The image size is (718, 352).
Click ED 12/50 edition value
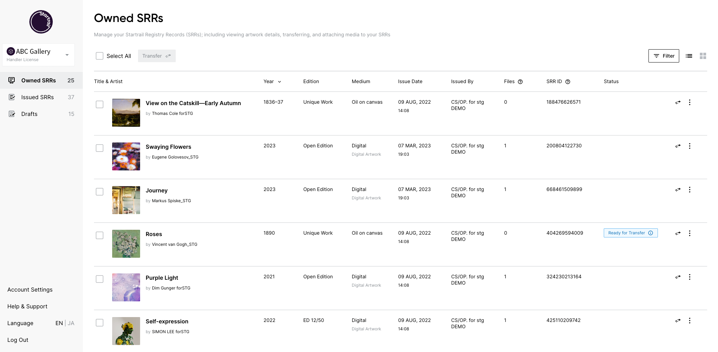coord(313,320)
